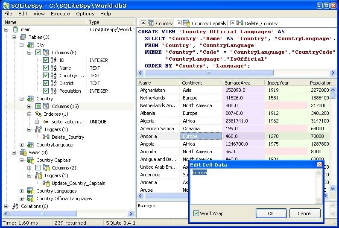Select the Albania row SurfaceArea cell
This screenshot has height=228, width=339.
pos(243,113)
